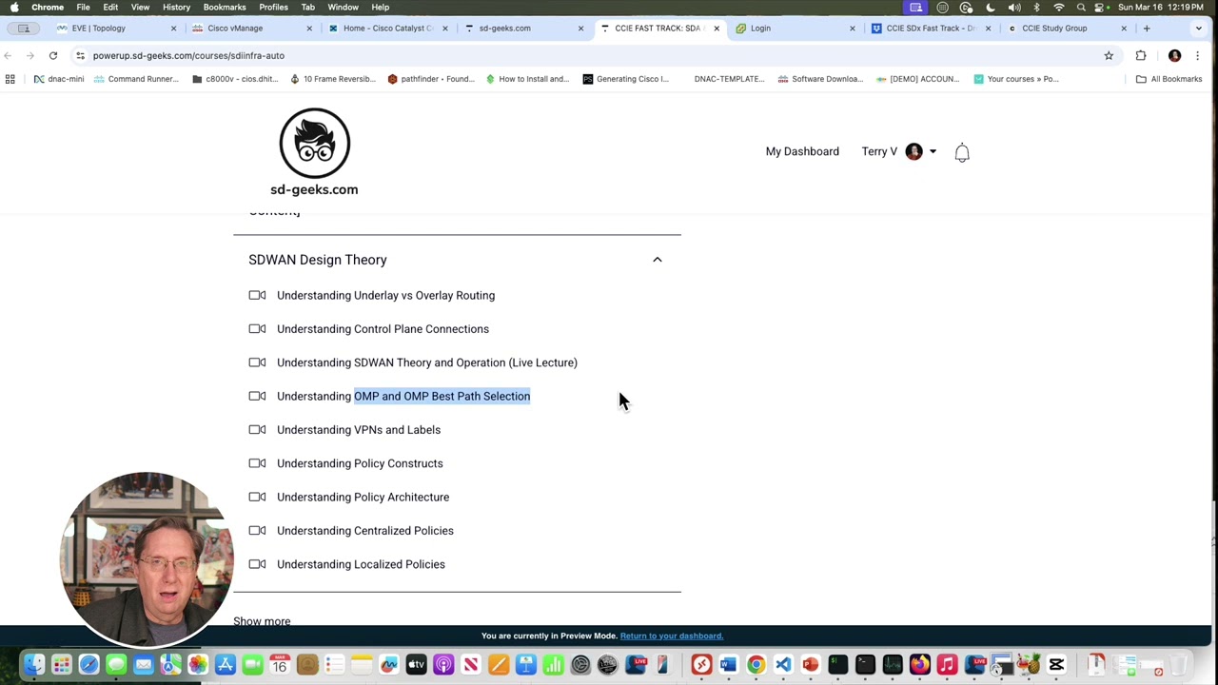Open a new tab with the plus button
Viewport: 1218px width, 685px height.
point(1147,29)
